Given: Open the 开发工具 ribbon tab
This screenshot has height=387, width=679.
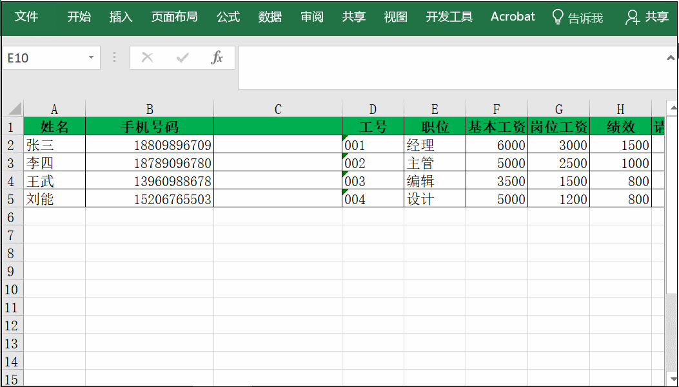Looking at the screenshot, I should [x=449, y=17].
